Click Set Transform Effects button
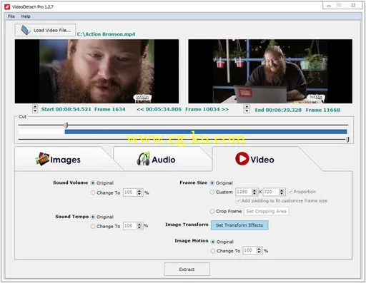366x283 pixels. coord(239,225)
